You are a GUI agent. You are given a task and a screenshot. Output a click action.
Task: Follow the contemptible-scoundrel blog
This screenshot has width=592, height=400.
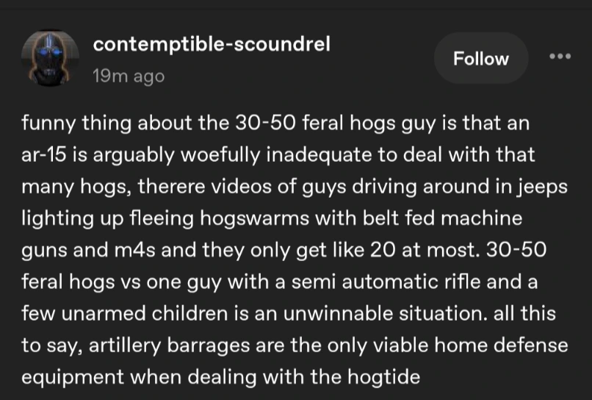pyautogui.click(x=480, y=59)
